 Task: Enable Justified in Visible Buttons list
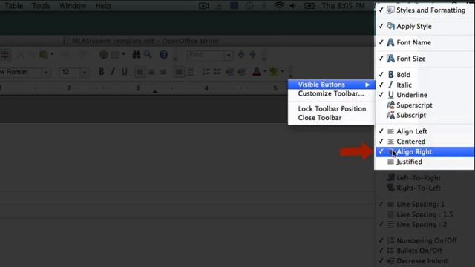[425, 162]
